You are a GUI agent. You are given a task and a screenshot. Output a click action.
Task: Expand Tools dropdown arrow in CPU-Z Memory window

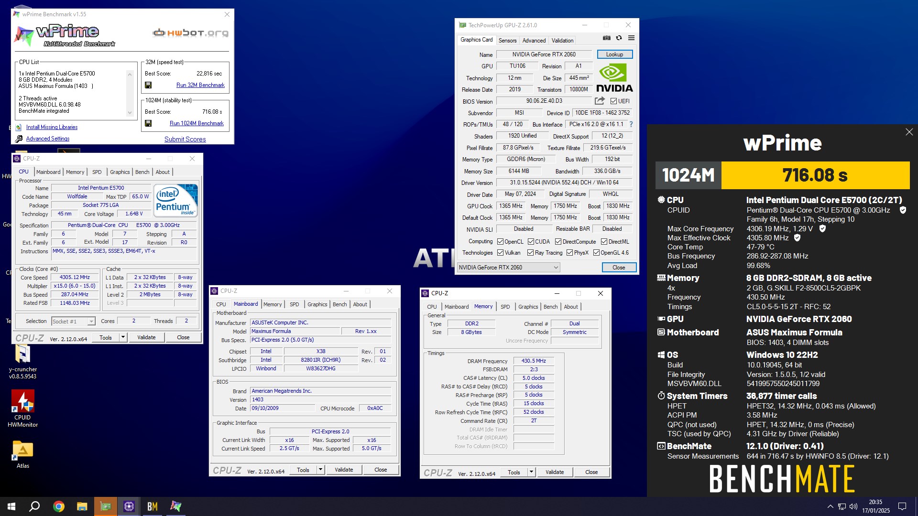tap(531, 472)
